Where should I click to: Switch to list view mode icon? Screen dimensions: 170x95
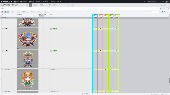tap(2, 12)
